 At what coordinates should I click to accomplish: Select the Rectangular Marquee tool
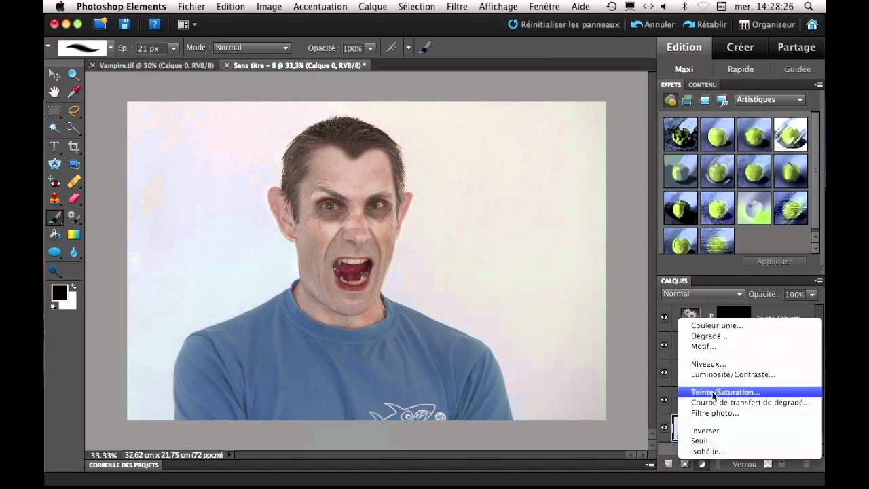(x=54, y=111)
